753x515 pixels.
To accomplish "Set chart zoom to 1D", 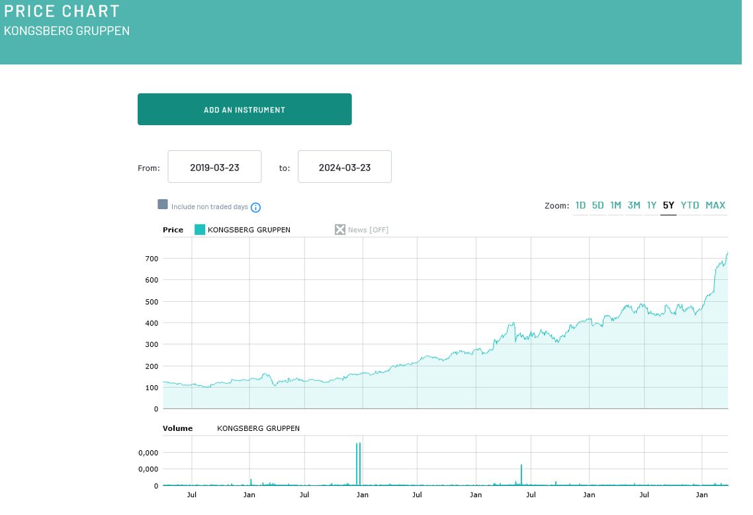I will (580, 205).
